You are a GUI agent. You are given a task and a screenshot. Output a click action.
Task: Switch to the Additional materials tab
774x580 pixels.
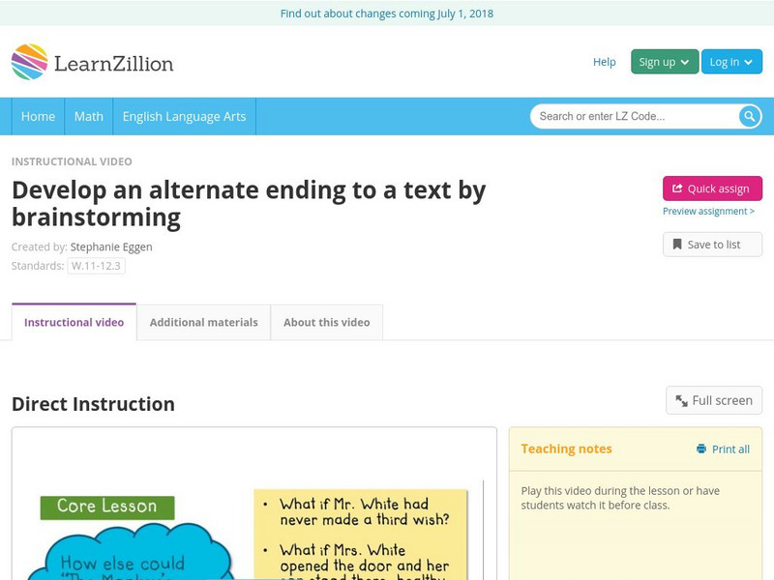pos(204,322)
